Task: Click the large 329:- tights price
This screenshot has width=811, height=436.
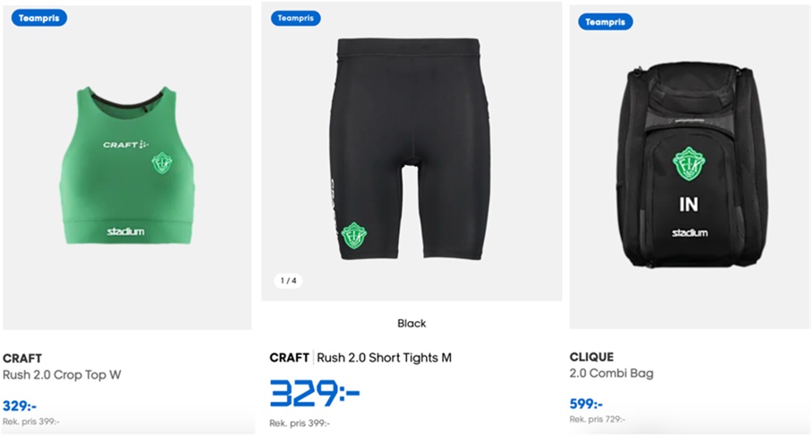Action: pos(315,394)
